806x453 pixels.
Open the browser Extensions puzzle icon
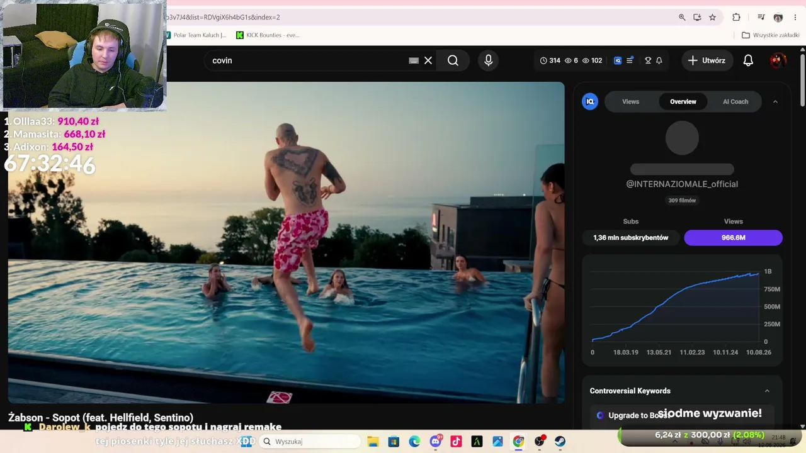click(x=736, y=17)
